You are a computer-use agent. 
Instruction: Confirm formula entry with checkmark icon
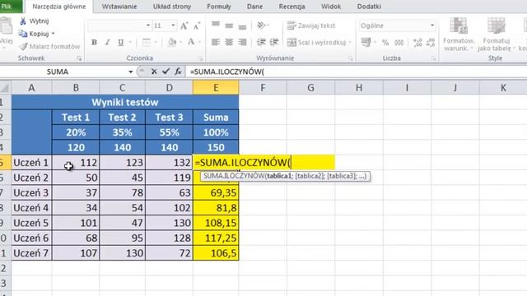coord(166,72)
